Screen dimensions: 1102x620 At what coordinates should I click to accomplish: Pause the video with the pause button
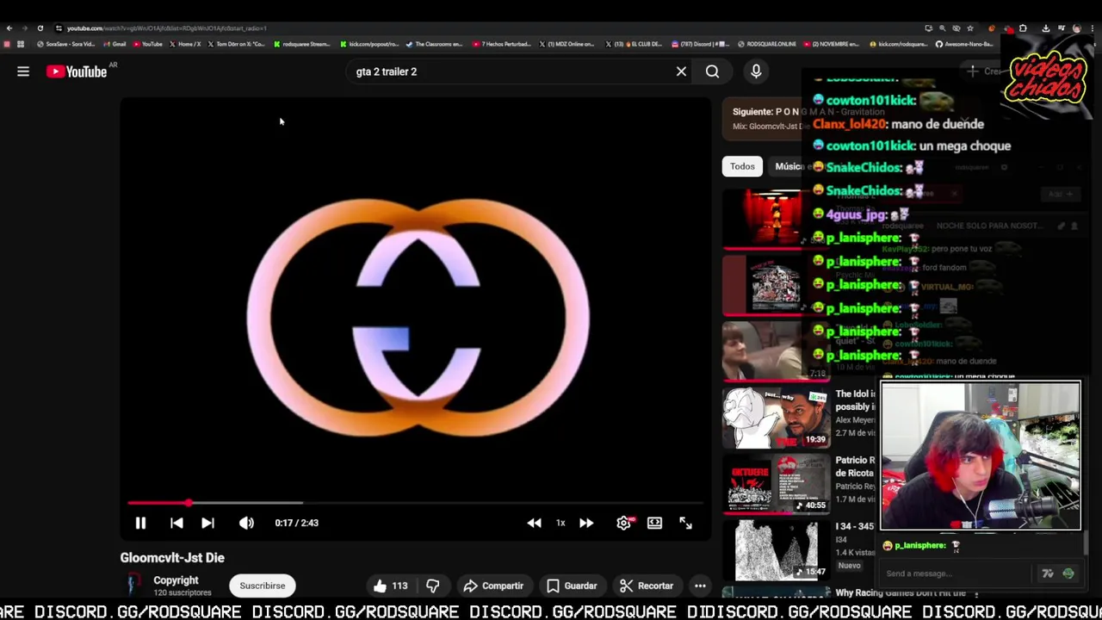coord(140,523)
